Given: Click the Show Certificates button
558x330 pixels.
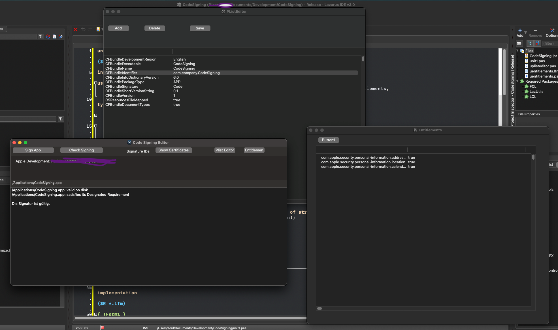Looking at the screenshot, I should (x=173, y=150).
